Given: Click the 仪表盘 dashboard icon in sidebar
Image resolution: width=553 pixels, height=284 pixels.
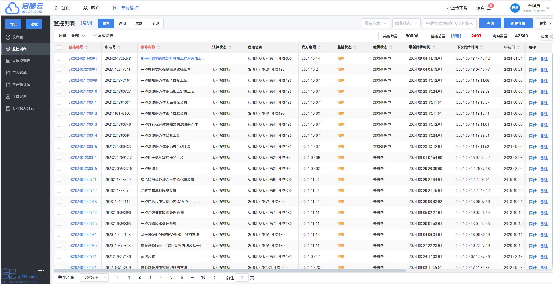Looking at the screenshot, I should coord(8,37).
